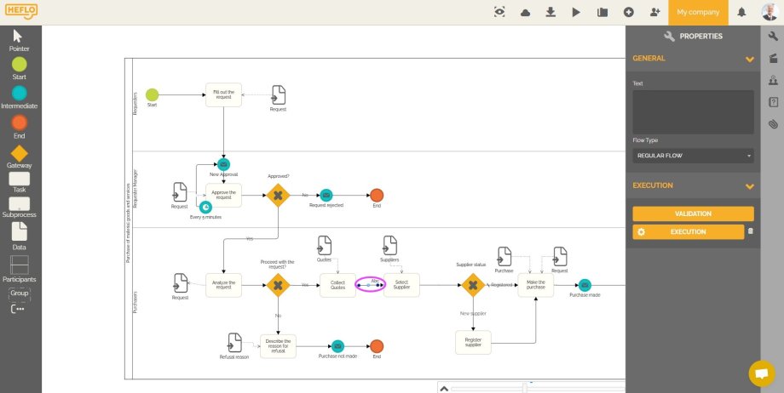Viewport: 784px width, 393px height.
Task: Click the Validation button
Action: point(693,214)
